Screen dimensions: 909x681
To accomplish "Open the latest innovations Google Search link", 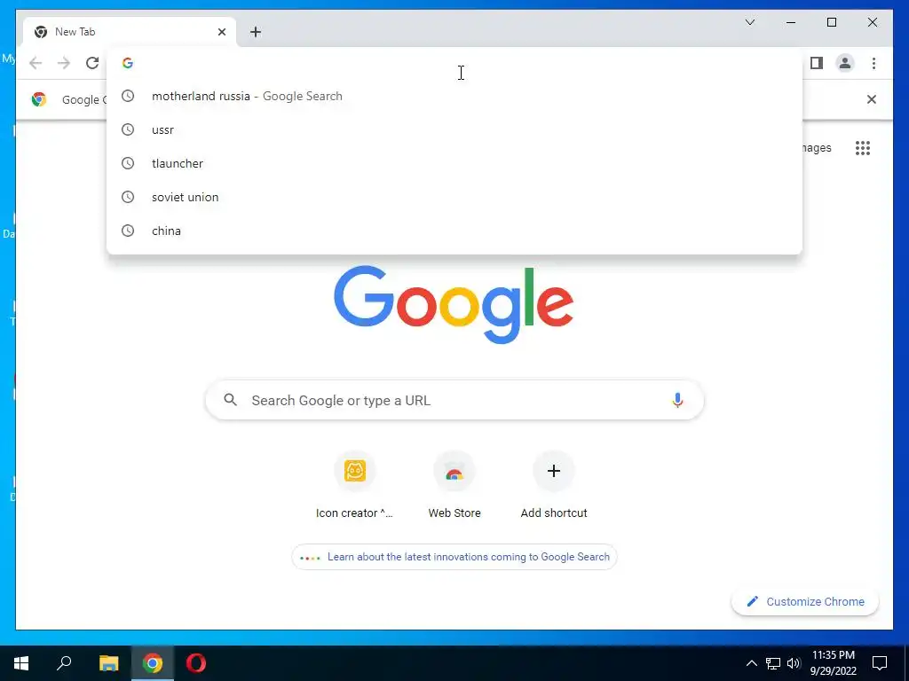I will tap(454, 557).
